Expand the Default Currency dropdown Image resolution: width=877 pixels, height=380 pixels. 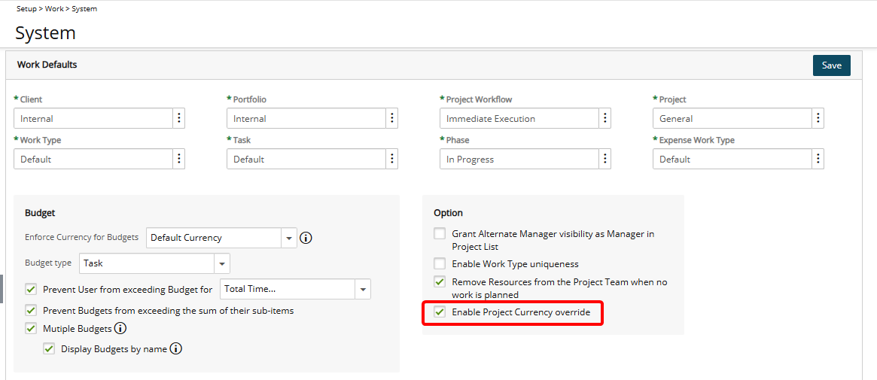click(x=288, y=238)
